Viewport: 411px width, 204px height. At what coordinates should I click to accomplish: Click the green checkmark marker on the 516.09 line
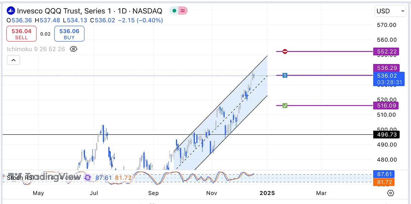point(285,106)
